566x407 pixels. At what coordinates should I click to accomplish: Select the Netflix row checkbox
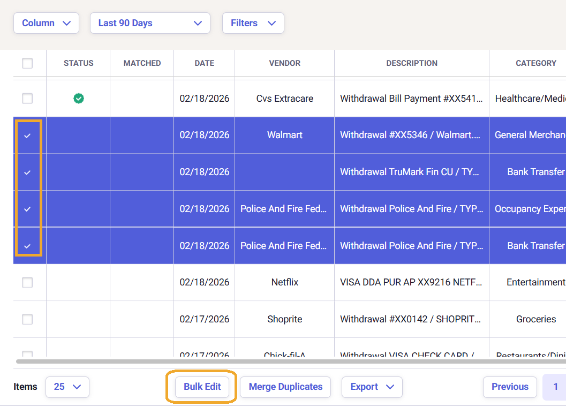coord(27,282)
